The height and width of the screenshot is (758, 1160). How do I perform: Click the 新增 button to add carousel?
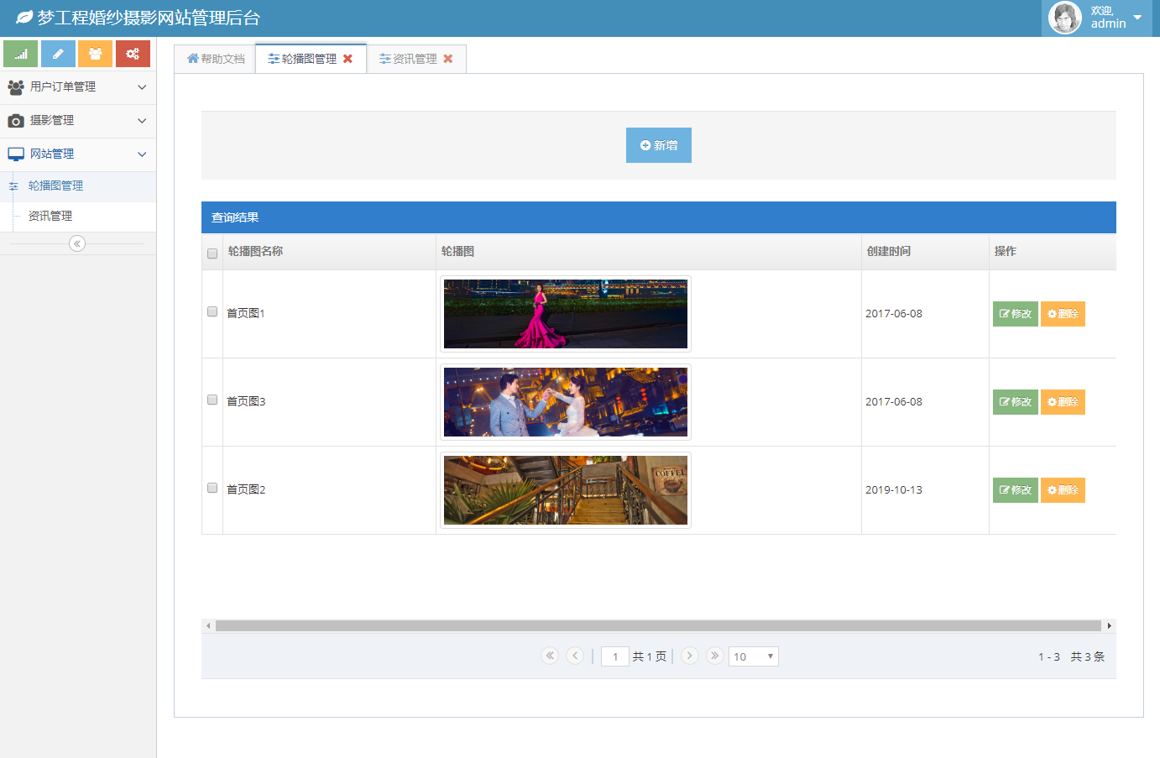(658, 144)
